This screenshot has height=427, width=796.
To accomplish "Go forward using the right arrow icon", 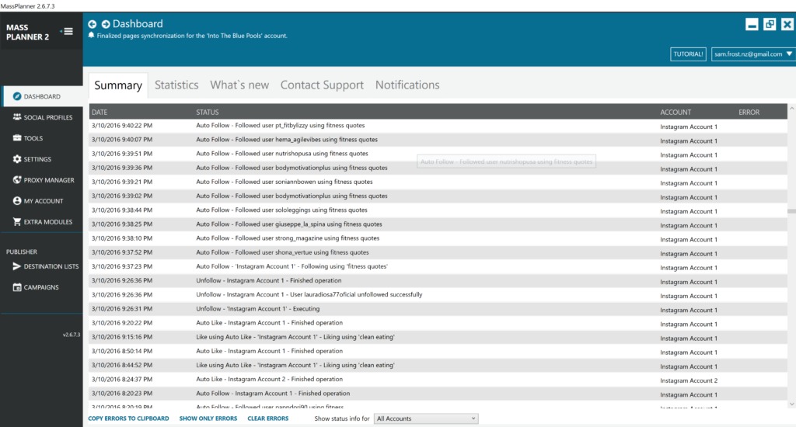I will click(x=106, y=24).
